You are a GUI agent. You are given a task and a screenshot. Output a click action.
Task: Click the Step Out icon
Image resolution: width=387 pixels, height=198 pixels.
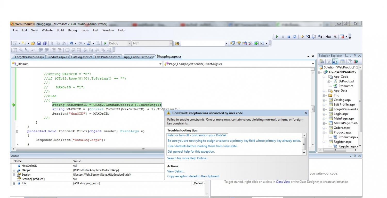coord(320,37)
